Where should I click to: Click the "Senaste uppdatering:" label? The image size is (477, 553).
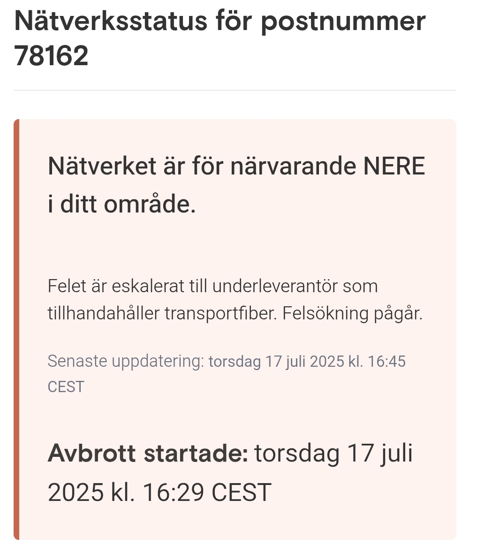(x=126, y=361)
